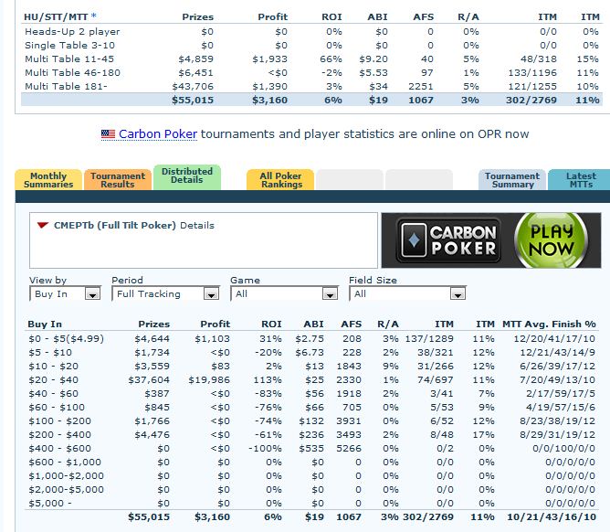The height and width of the screenshot is (532, 610).
Task: Click the 113% ROI value
Action: (268, 379)
